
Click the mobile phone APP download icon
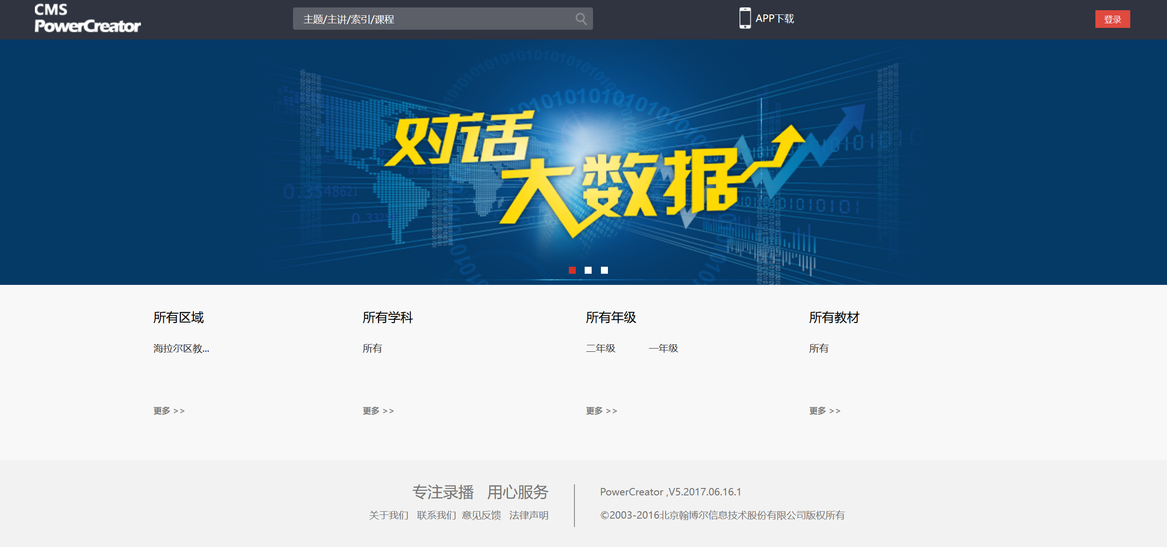click(x=745, y=19)
